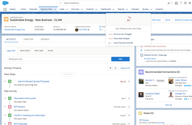The width and height of the screenshot is (192, 125).
Task: Open the favorites list dropdown arrow
Action: pos(172,3)
